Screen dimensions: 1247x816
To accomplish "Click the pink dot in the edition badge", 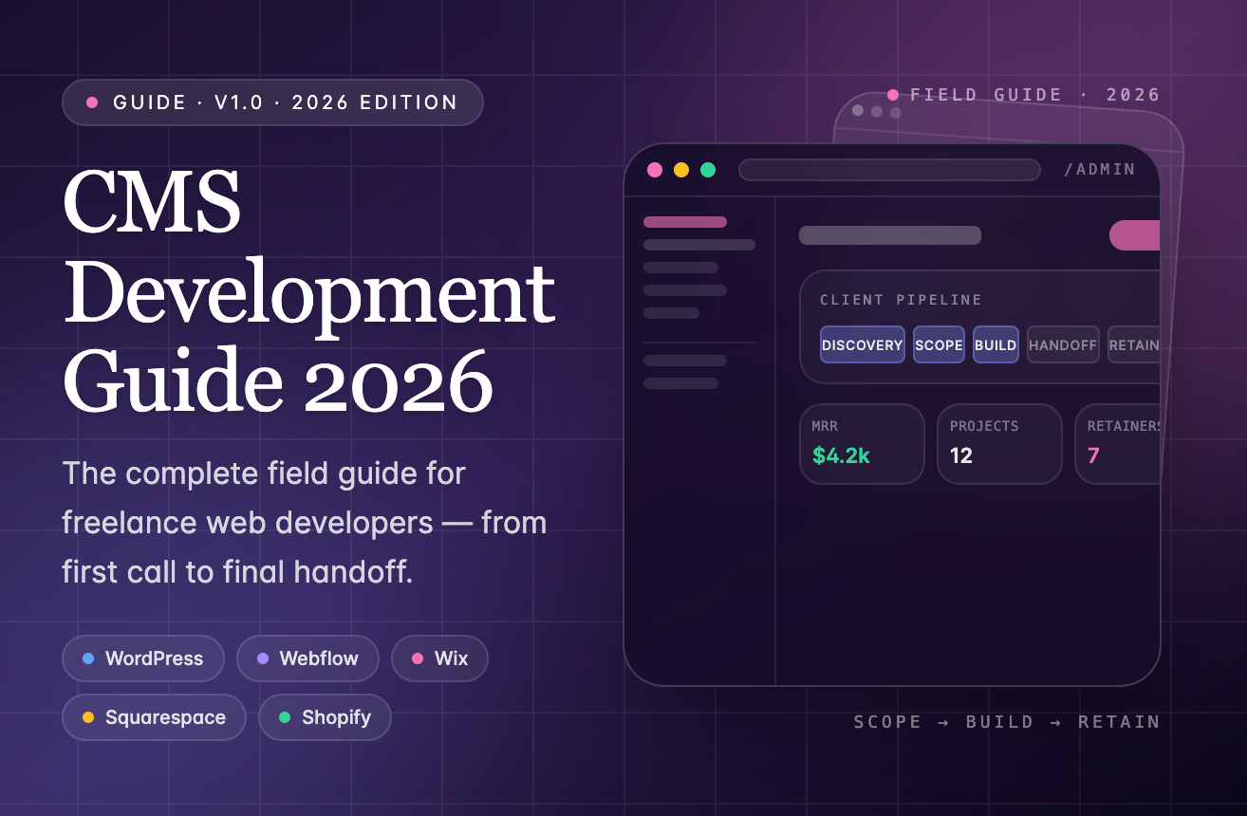I will coord(92,102).
